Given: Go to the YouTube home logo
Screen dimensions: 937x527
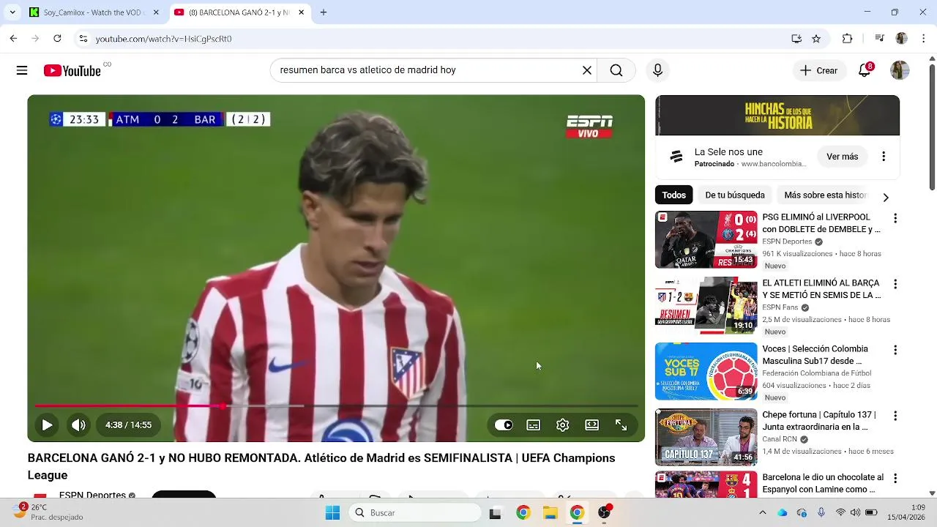Looking at the screenshot, I should 72,70.
